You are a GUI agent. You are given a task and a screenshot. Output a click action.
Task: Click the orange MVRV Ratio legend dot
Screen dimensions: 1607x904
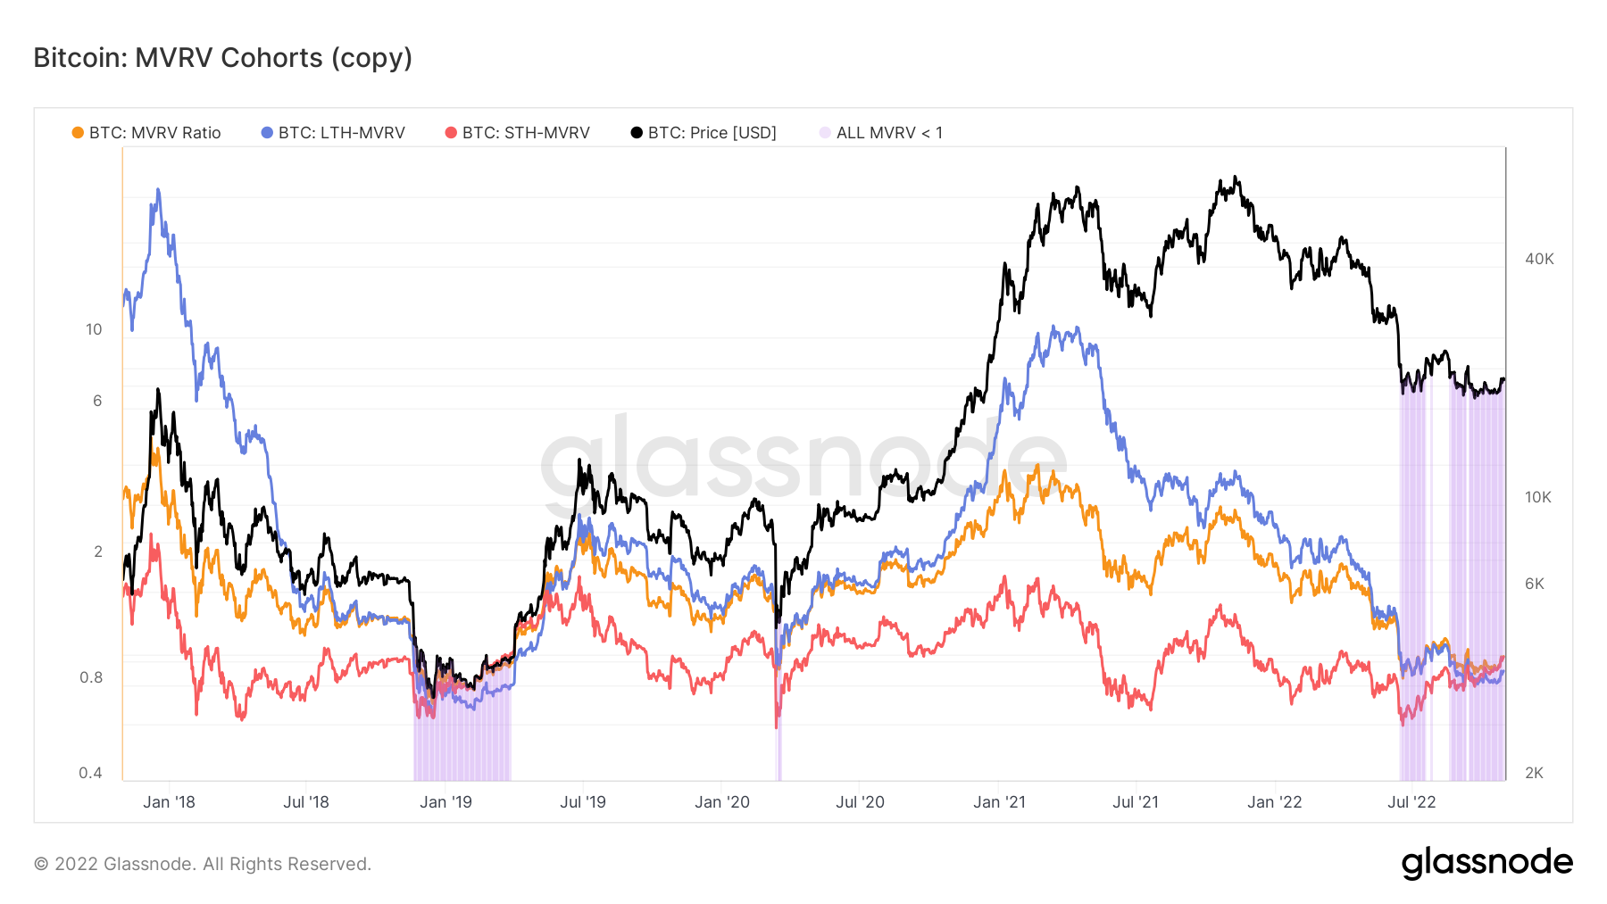pos(78,133)
